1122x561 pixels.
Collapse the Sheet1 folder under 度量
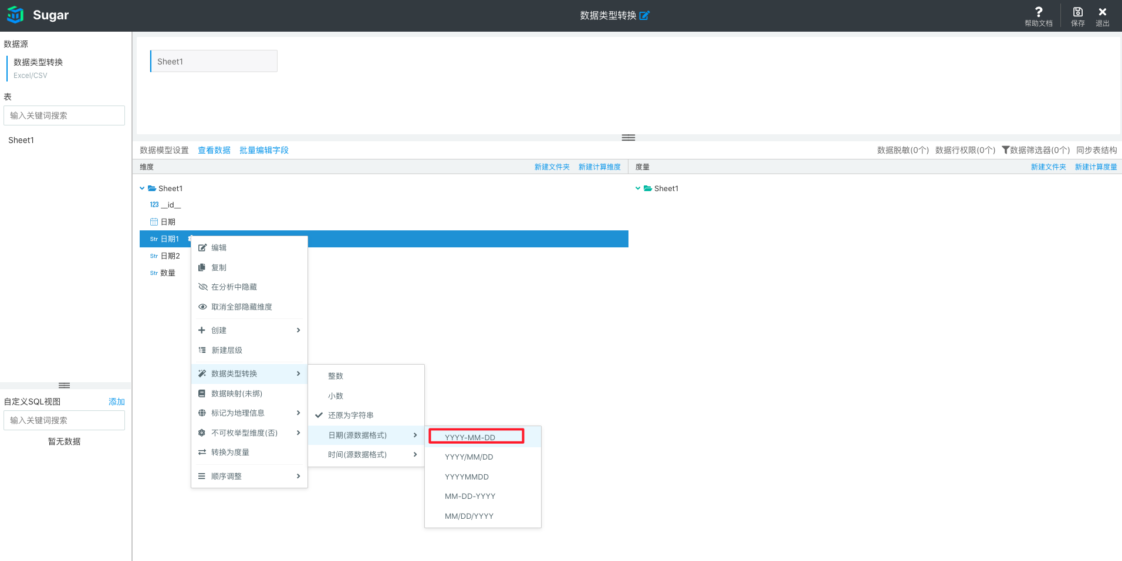638,189
